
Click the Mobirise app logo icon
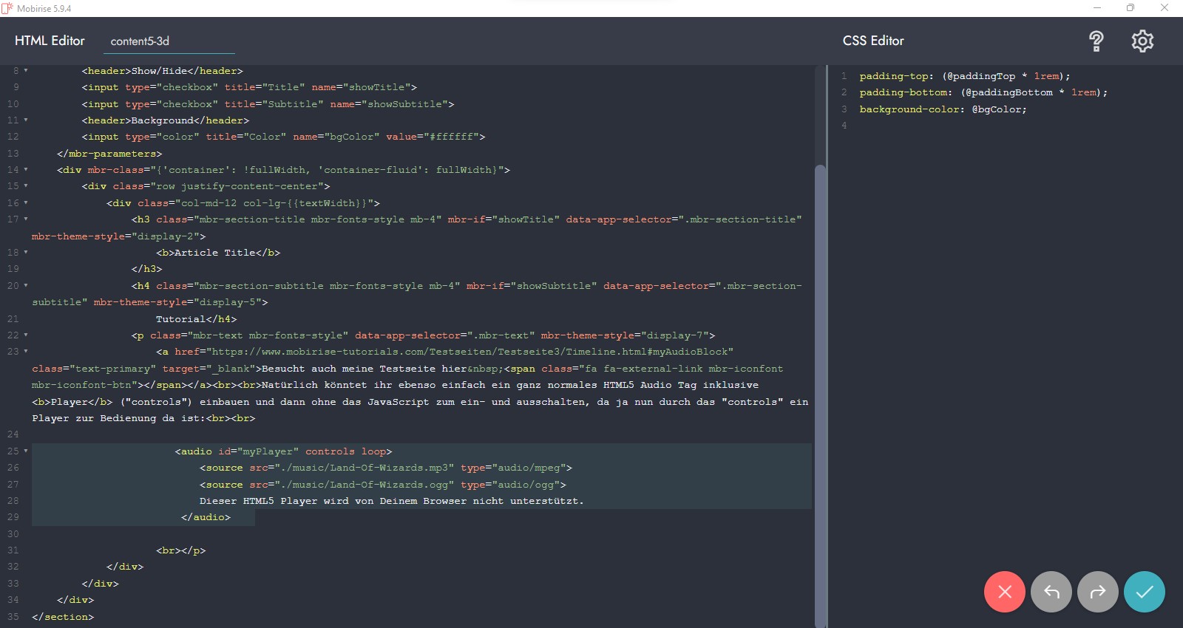[7, 8]
